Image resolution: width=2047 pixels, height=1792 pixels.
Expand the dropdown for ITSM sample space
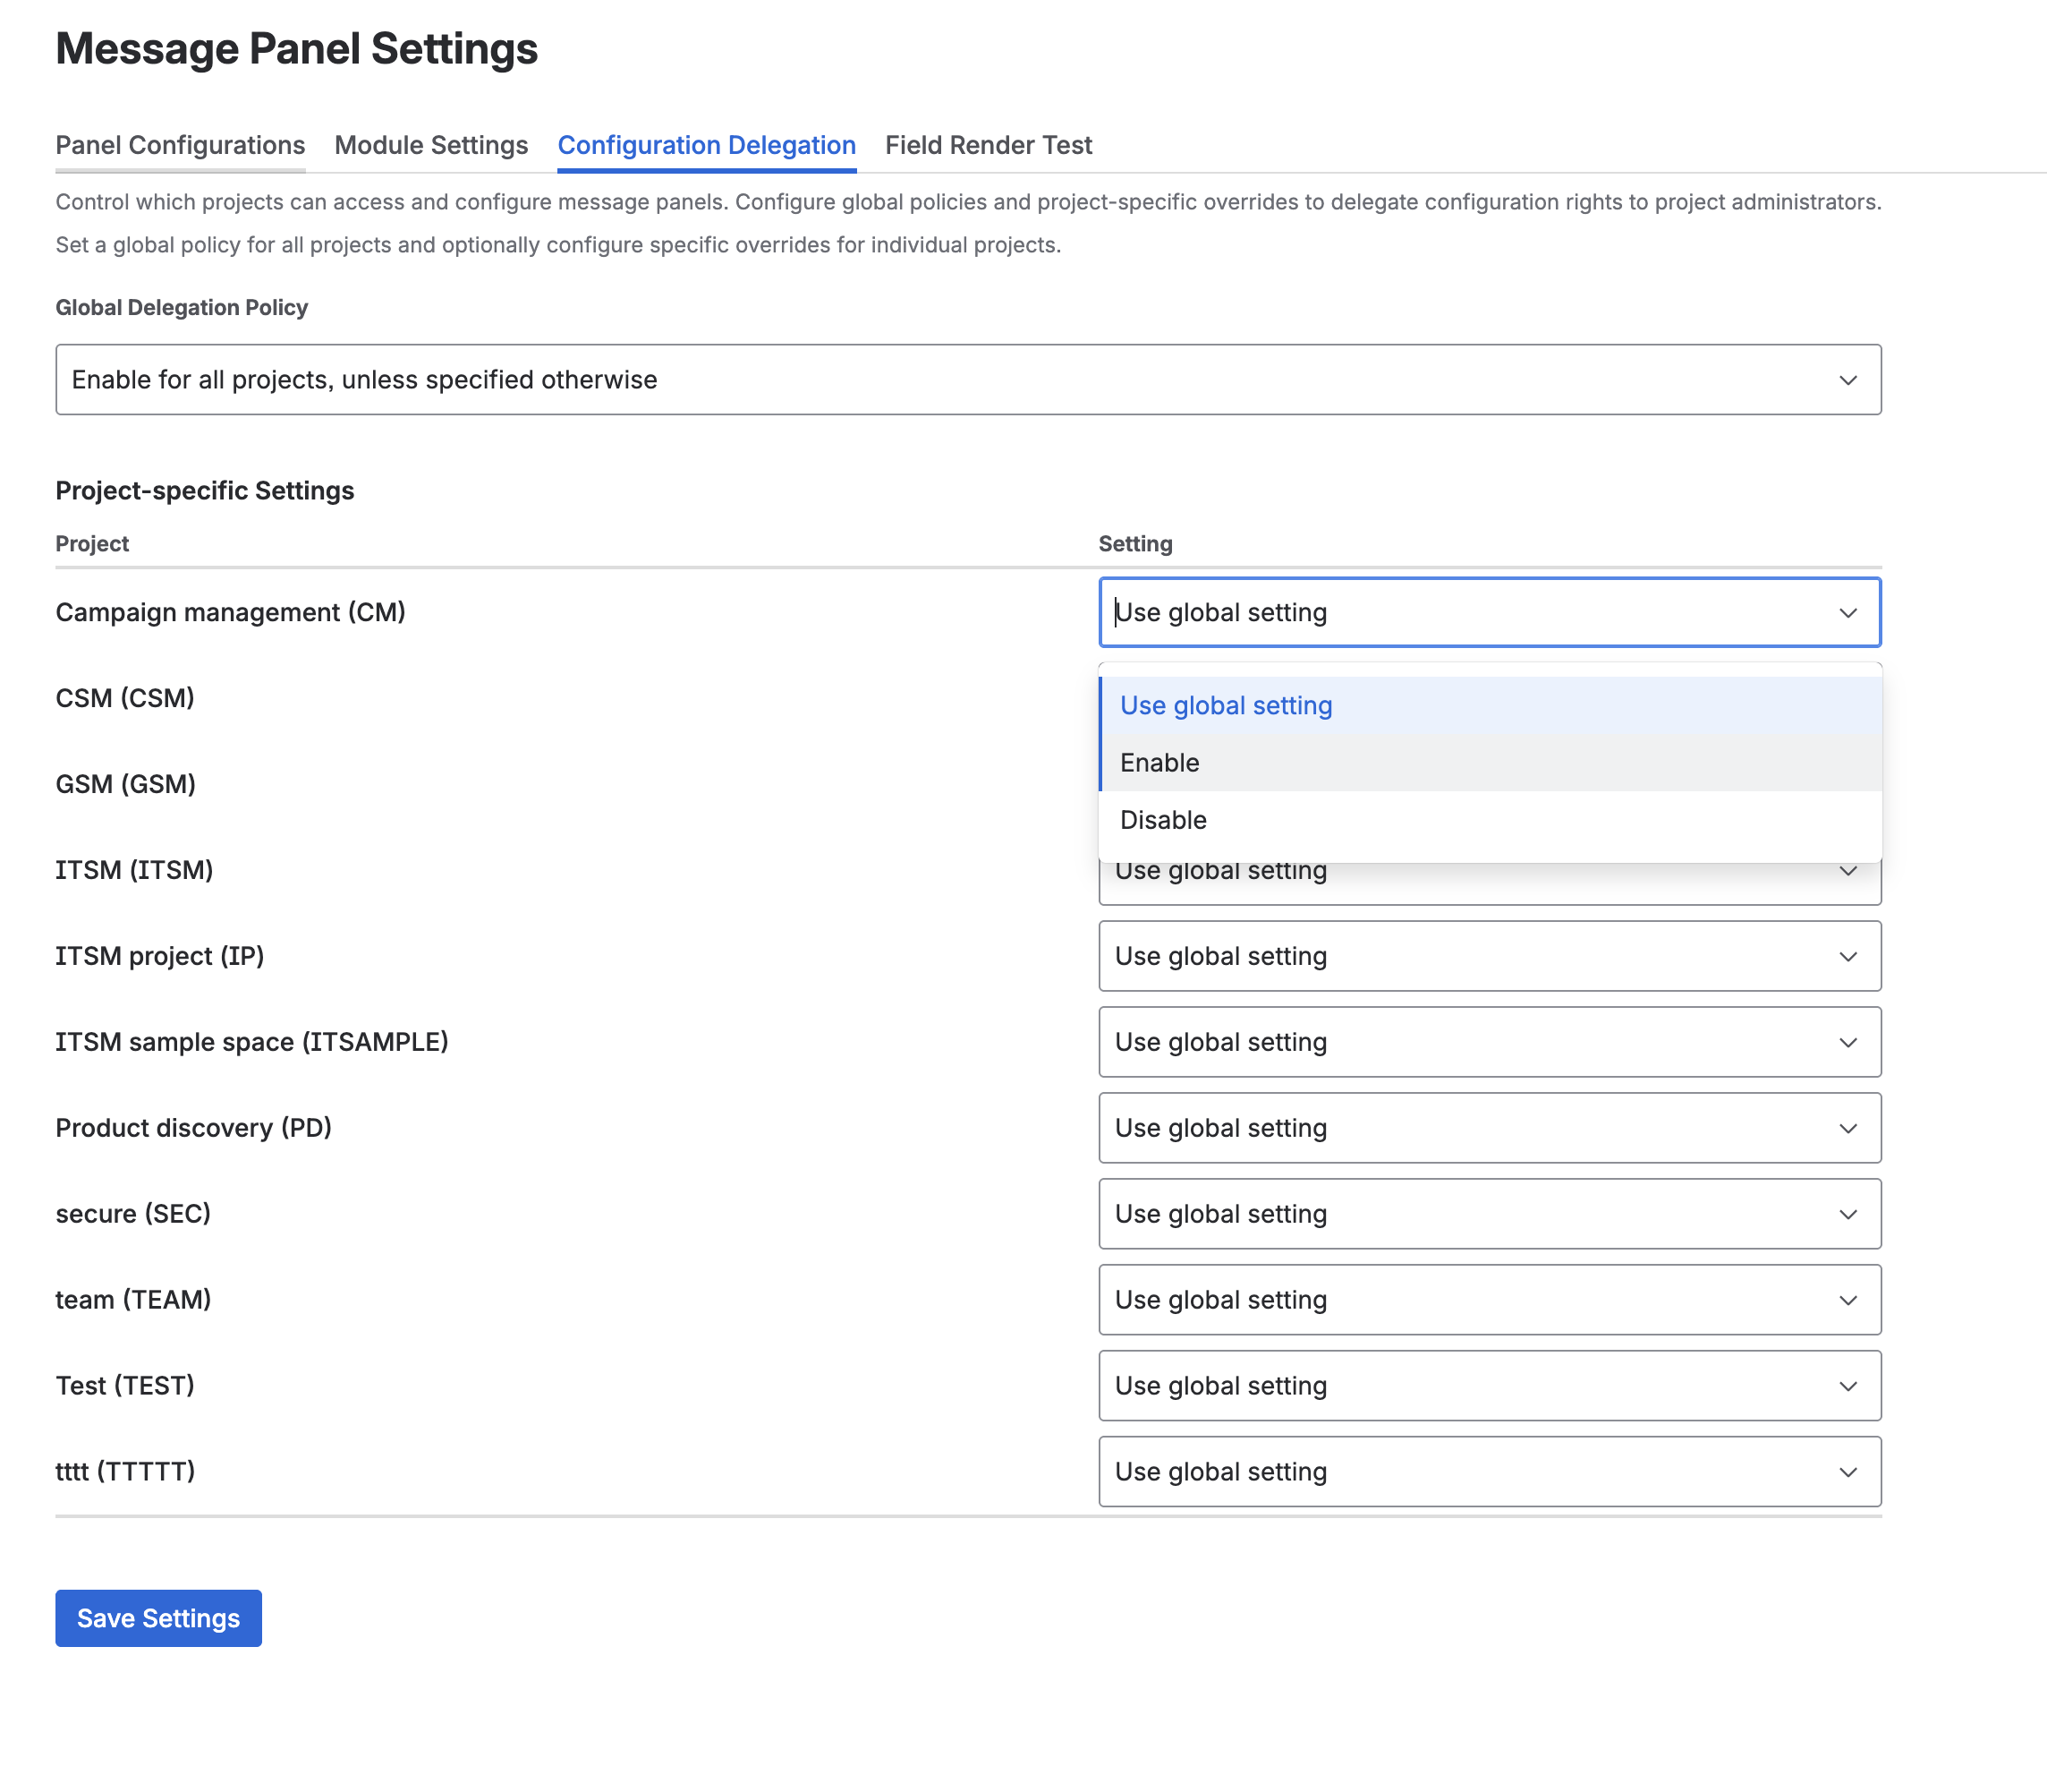1490,1041
